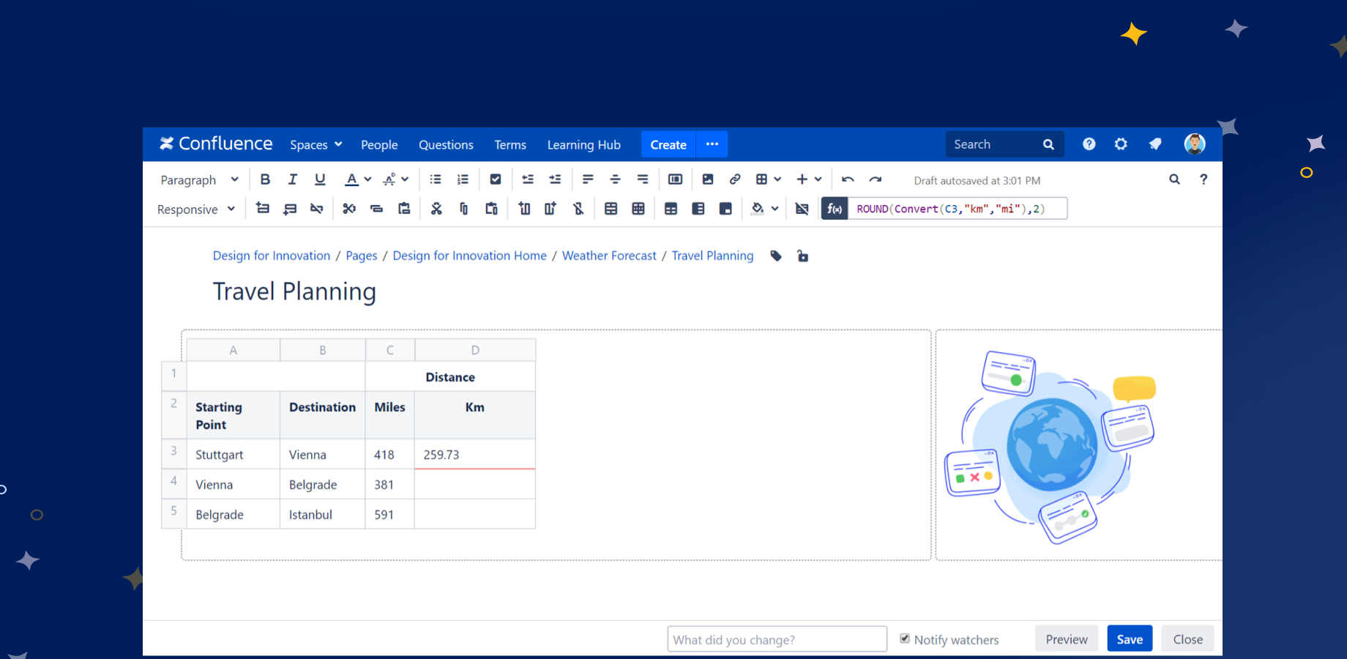This screenshot has width=1347, height=659.
Task: Click the cut row scissors icon
Action: (349, 209)
